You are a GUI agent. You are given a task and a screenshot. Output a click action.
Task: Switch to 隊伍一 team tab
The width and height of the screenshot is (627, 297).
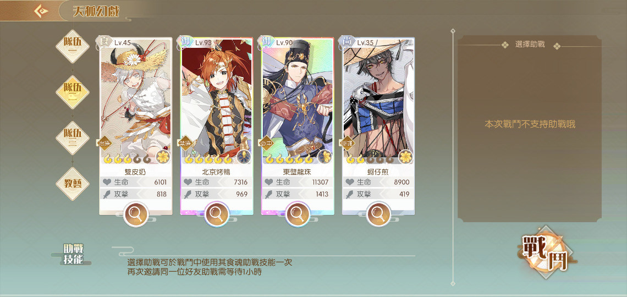[x=73, y=46]
